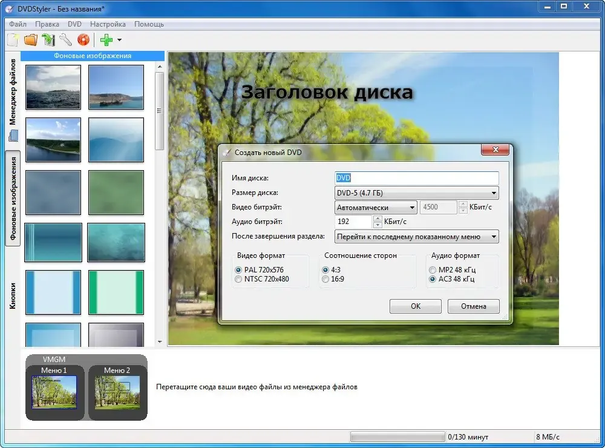Click the green plus Add file icon

coord(106,40)
